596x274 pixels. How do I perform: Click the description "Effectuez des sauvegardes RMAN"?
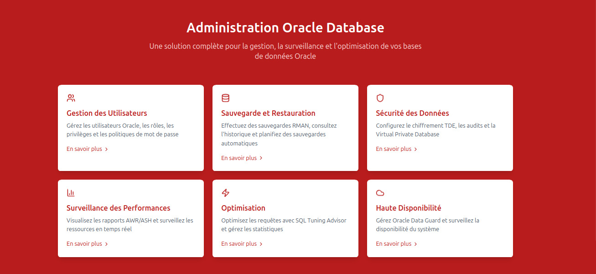279,134
